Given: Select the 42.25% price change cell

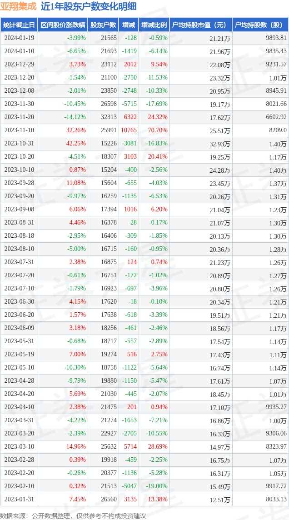Looking at the screenshot, I should click(x=76, y=144).
